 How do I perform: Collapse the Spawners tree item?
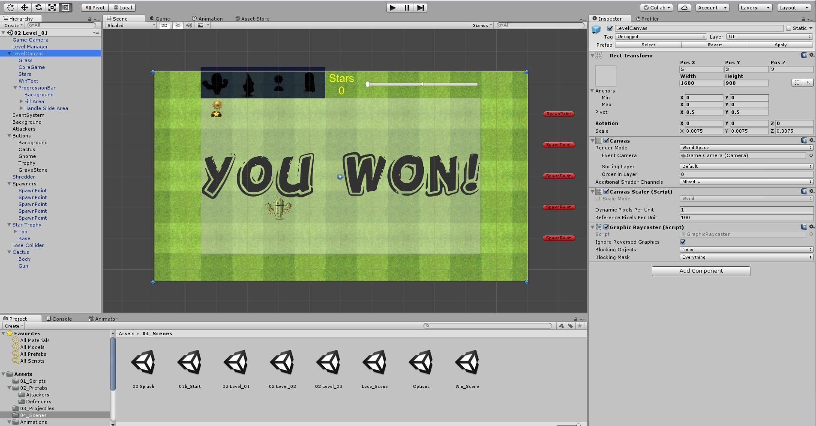click(x=9, y=184)
